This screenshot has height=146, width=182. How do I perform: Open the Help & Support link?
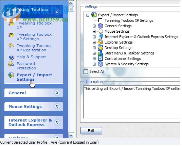31,57
